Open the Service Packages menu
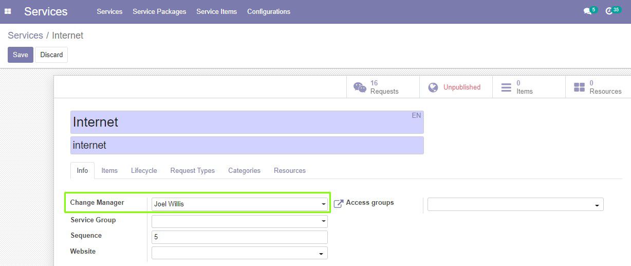 [x=159, y=11]
